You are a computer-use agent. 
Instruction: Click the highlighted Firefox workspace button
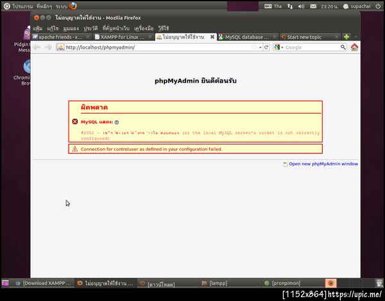[x=330, y=283]
